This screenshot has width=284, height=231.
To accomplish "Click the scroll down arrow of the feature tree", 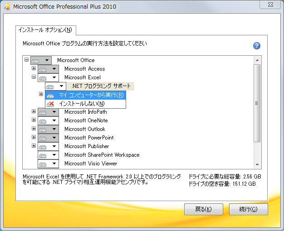I will pyautogui.click(x=257, y=164).
